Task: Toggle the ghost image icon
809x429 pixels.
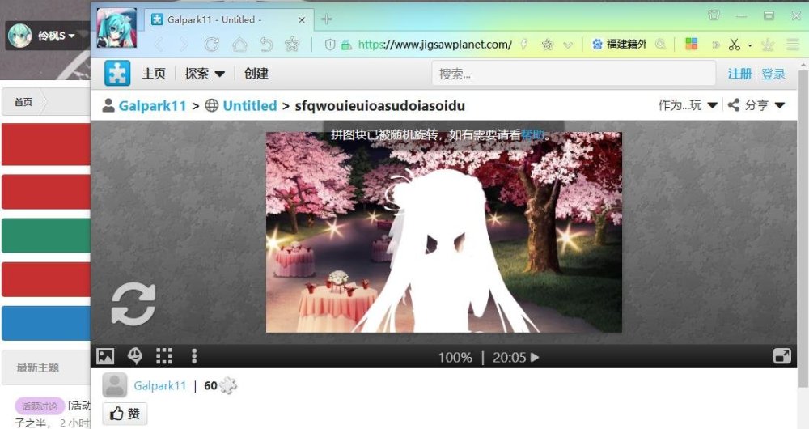Action: tap(134, 355)
